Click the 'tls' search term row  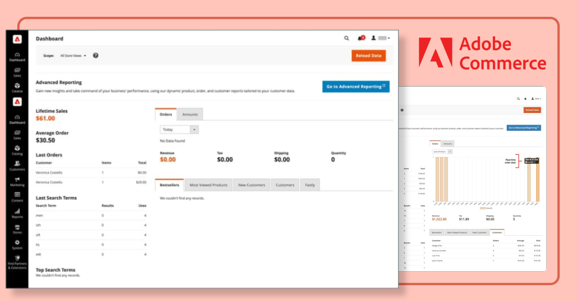[x=91, y=244]
